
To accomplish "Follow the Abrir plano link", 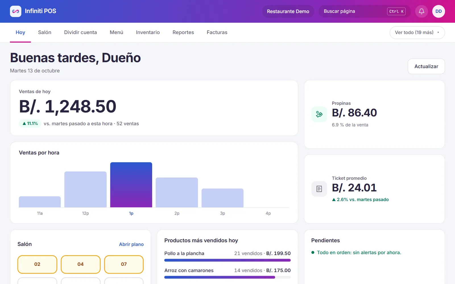I will [x=131, y=244].
